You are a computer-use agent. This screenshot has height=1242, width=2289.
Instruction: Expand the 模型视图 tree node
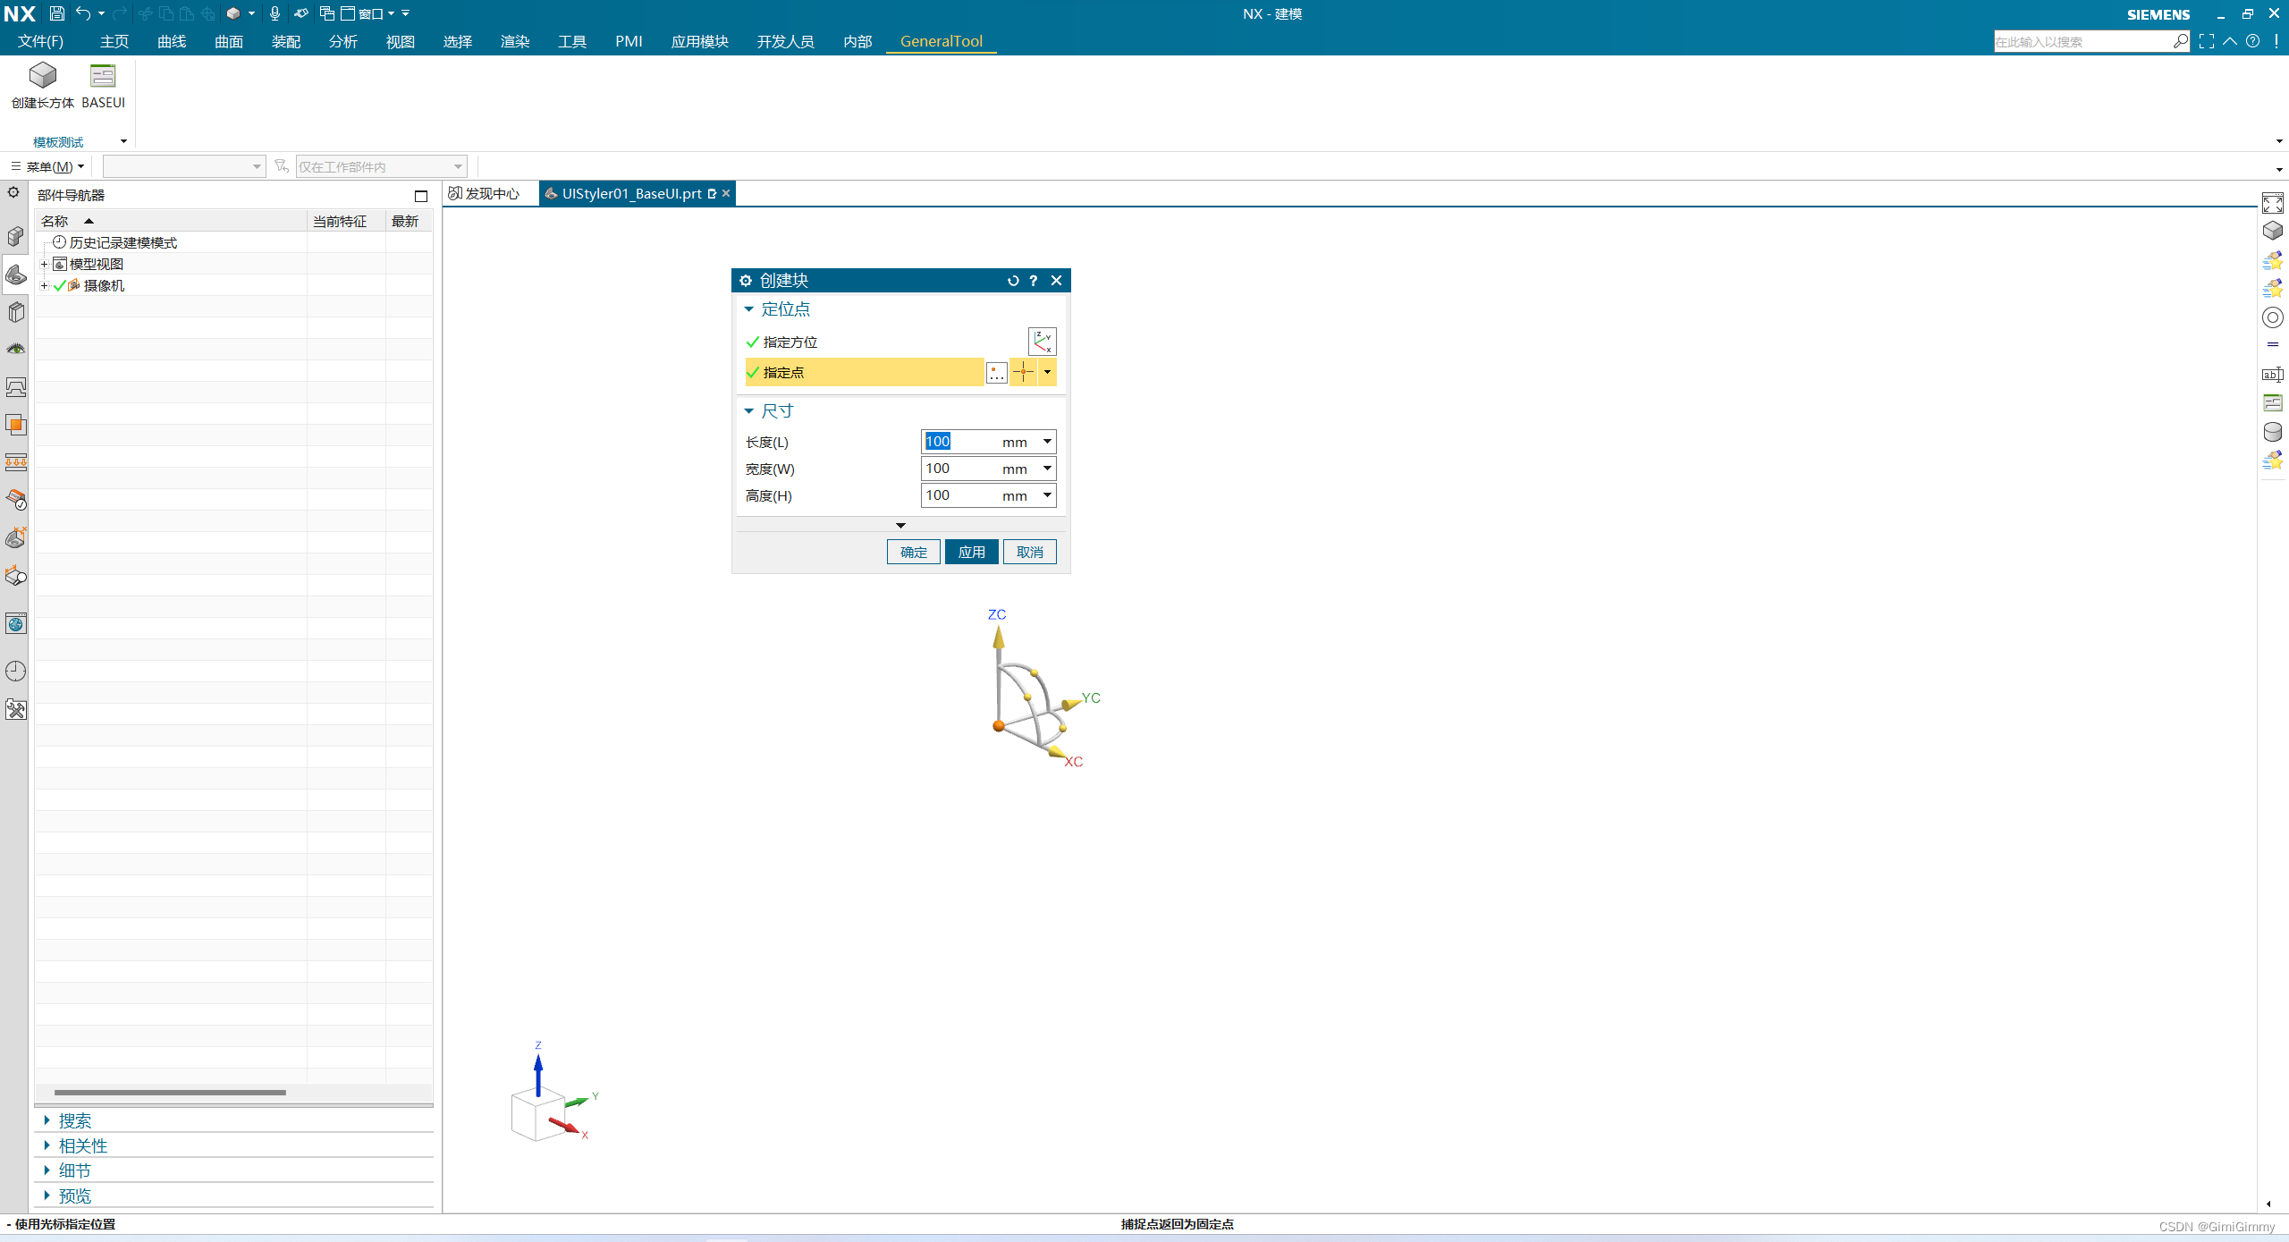tap(45, 265)
